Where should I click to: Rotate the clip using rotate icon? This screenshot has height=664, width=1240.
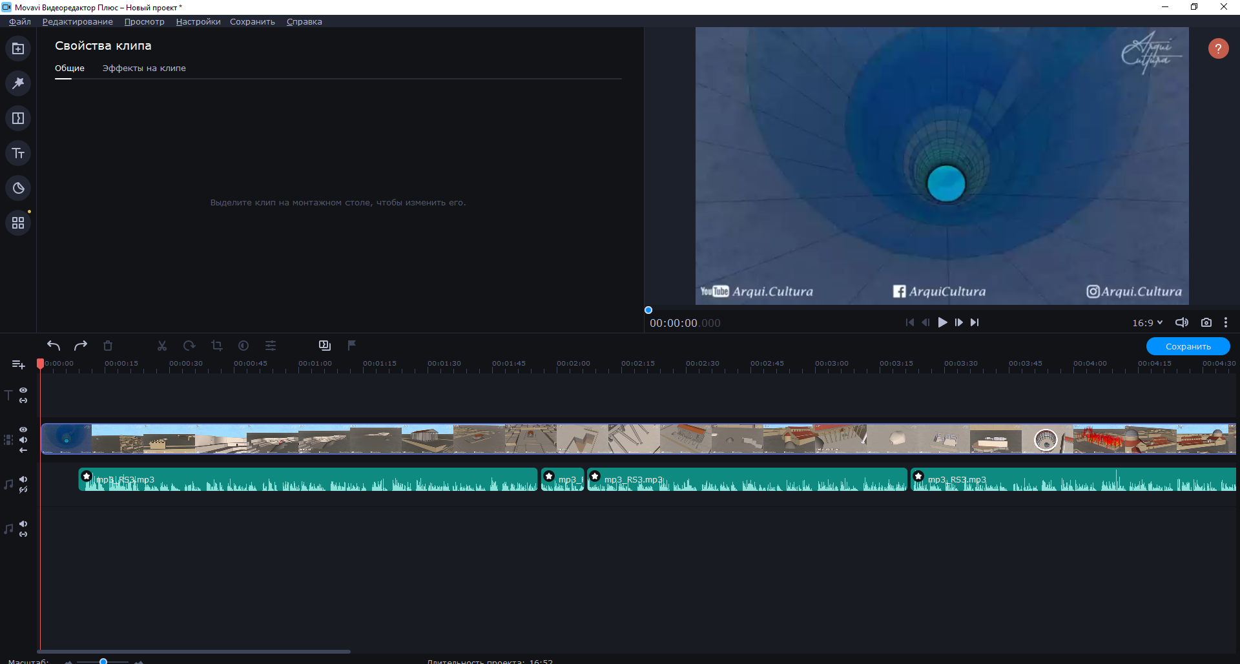pyautogui.click(x=189, y=346)
